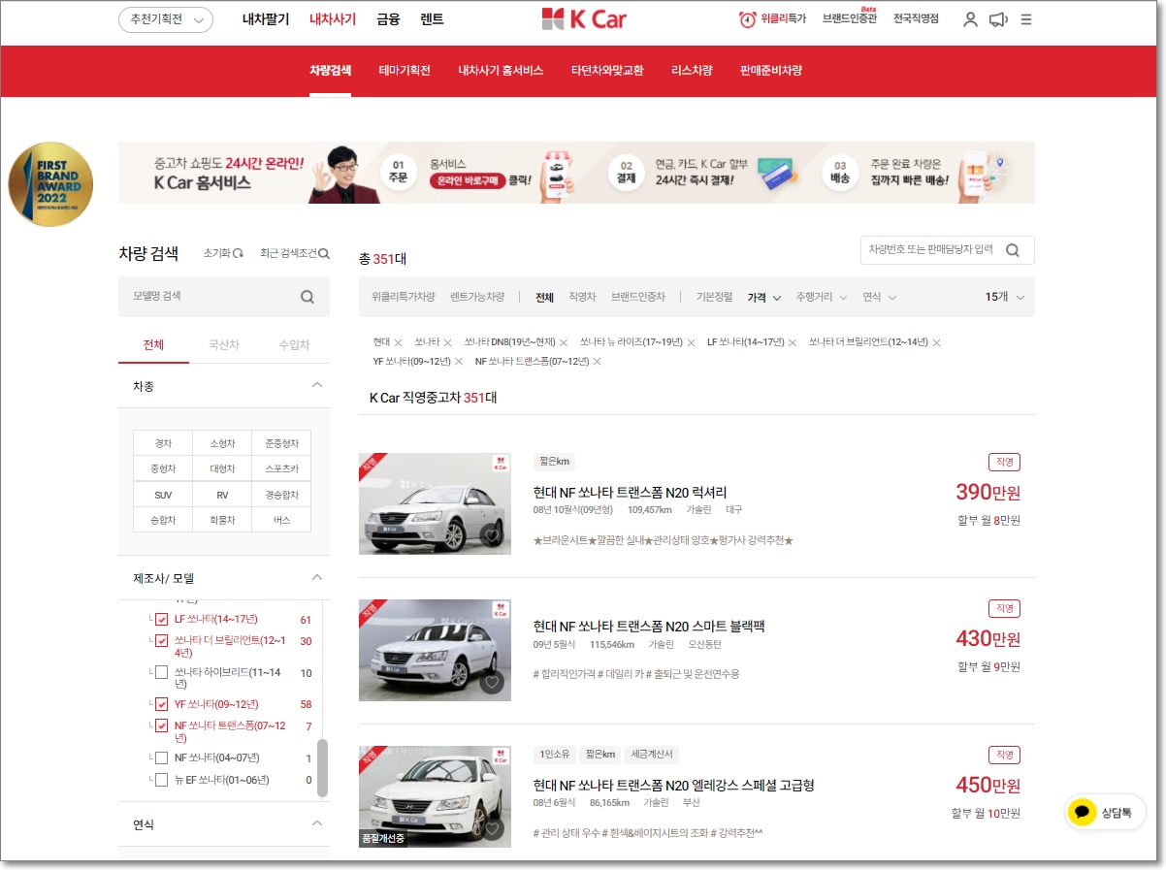Open the white 엘레강스 스페셜 car thumbnail

(x=435, y=796)
